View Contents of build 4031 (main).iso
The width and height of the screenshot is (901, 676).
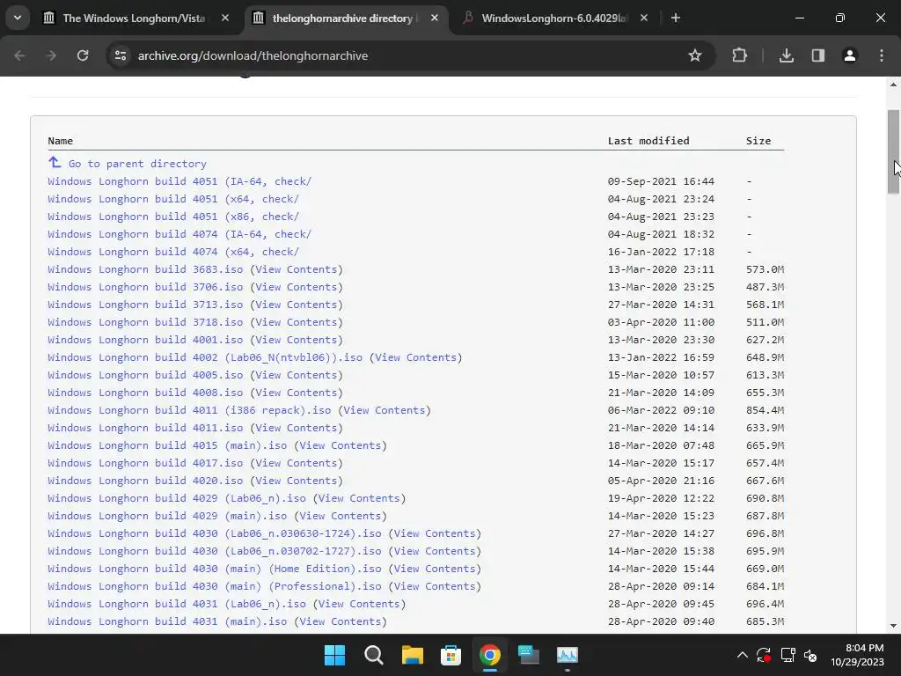[x=341, y=622]
